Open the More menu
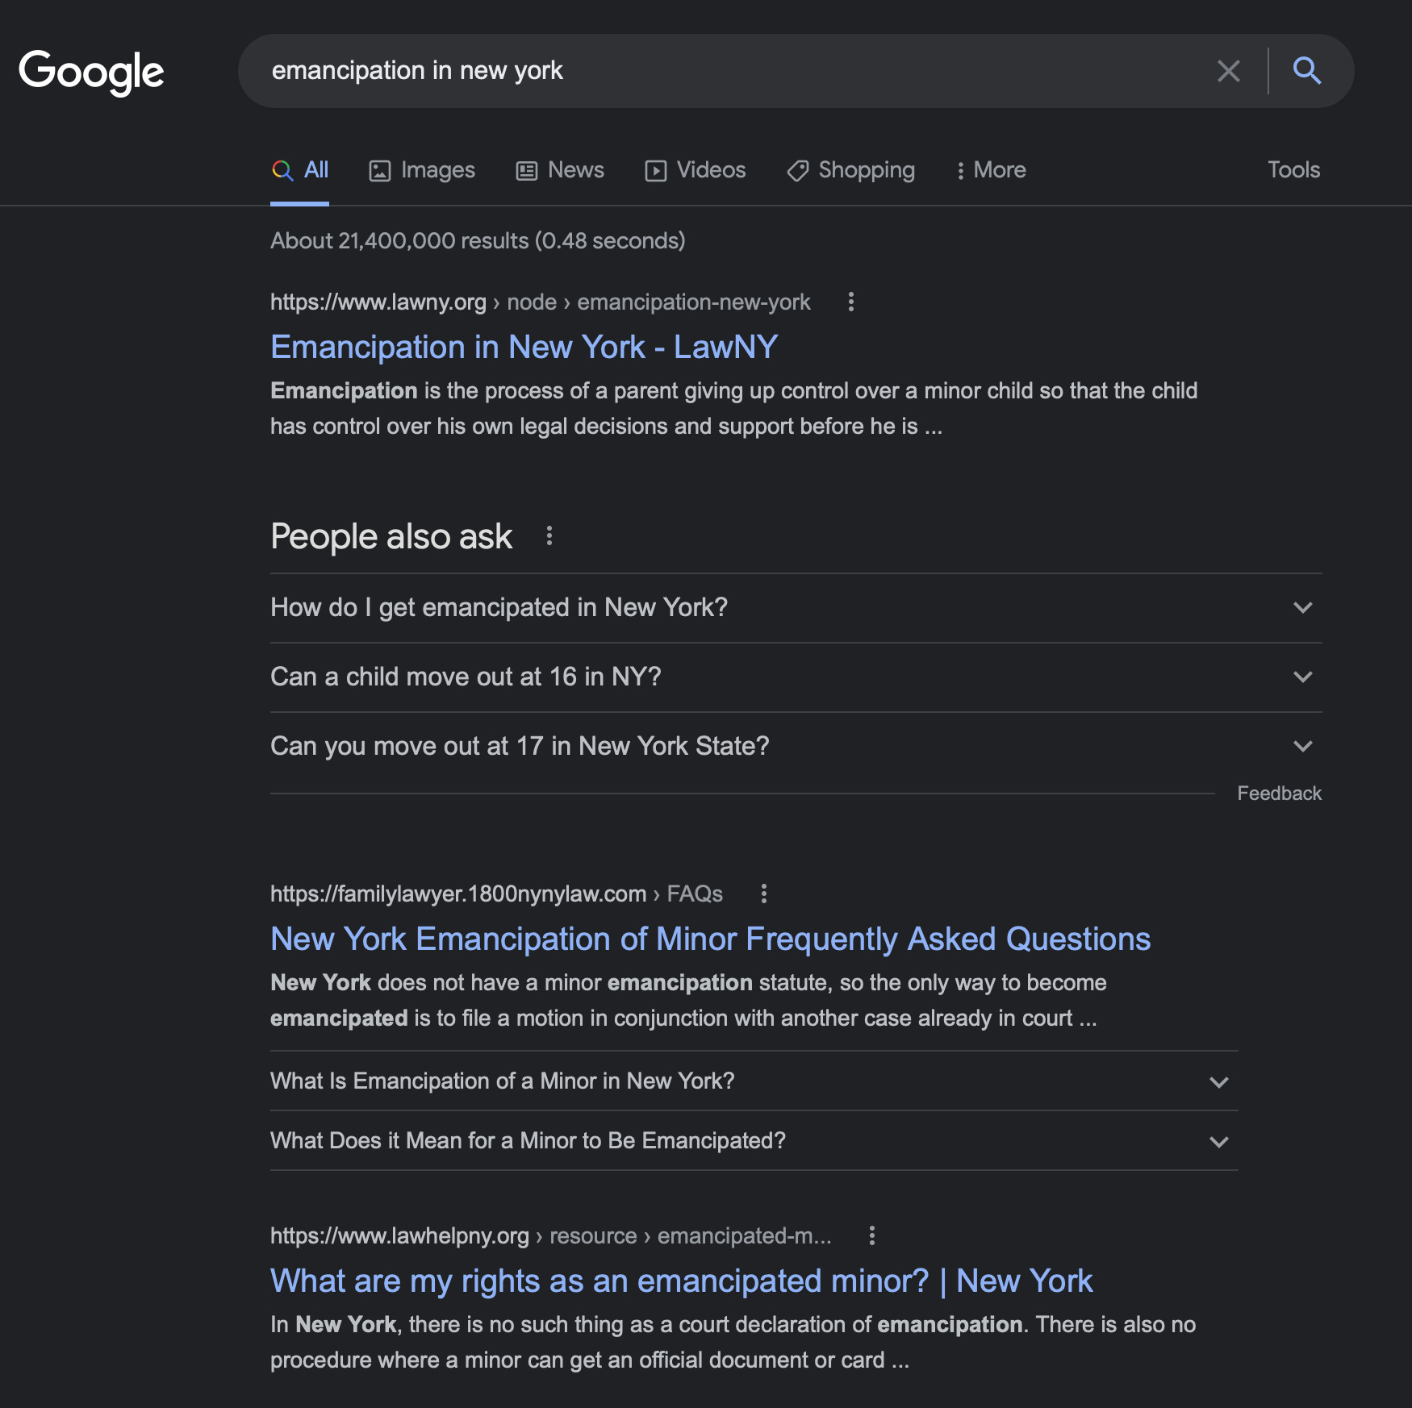 pos(991,170)
